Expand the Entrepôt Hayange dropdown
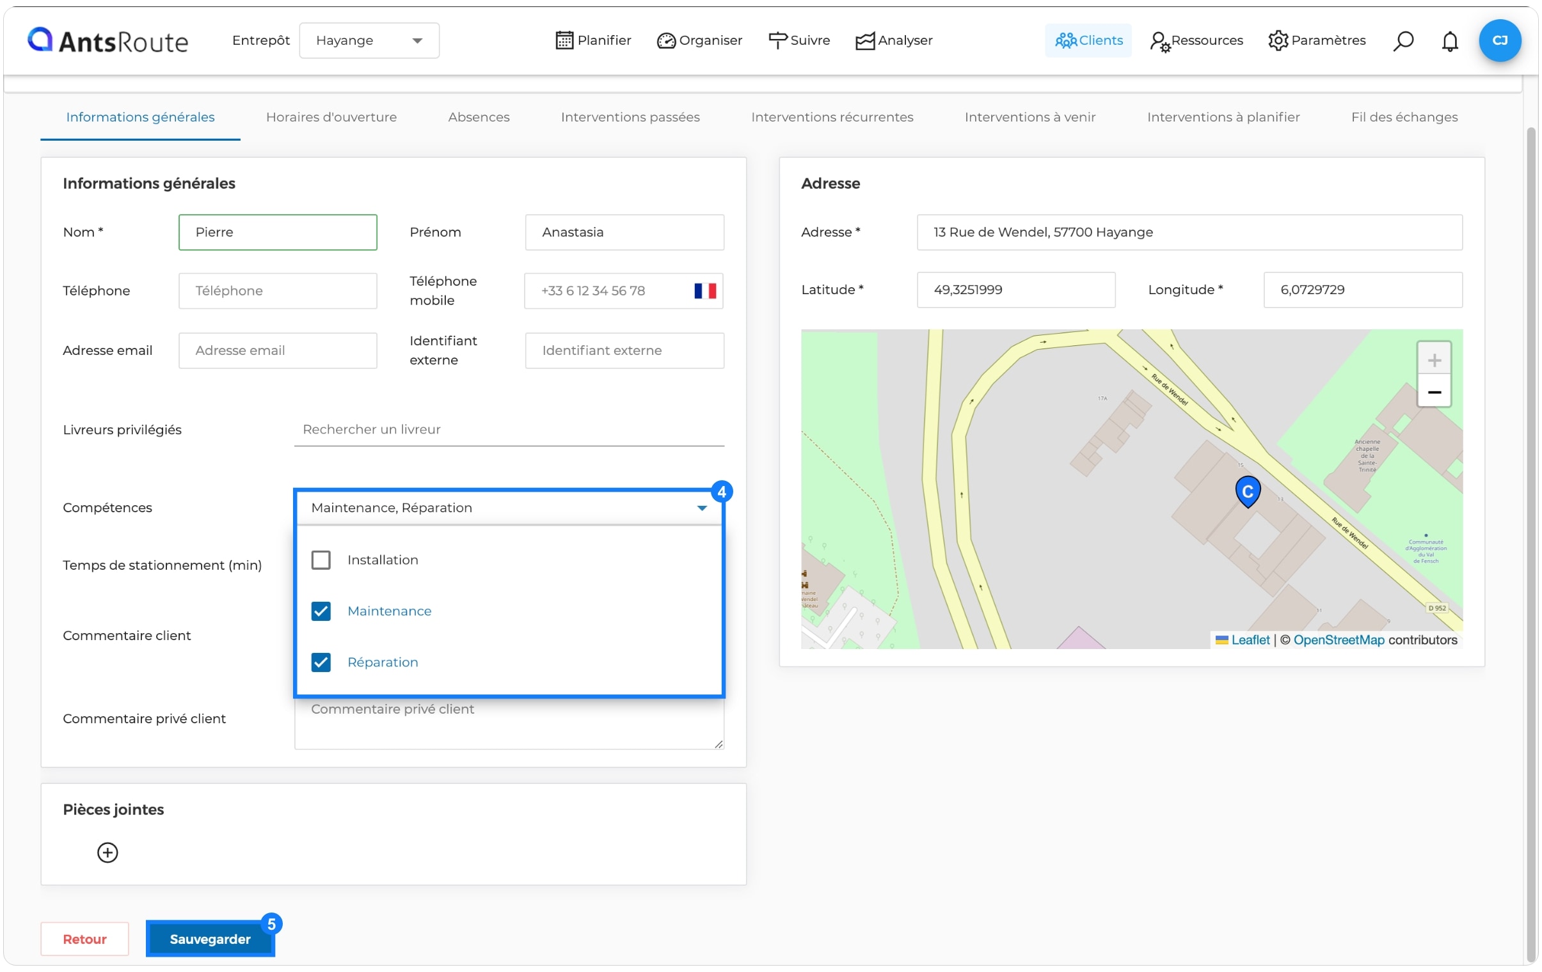This screenshot has height=972, width=1542. [x=369, y=40]
